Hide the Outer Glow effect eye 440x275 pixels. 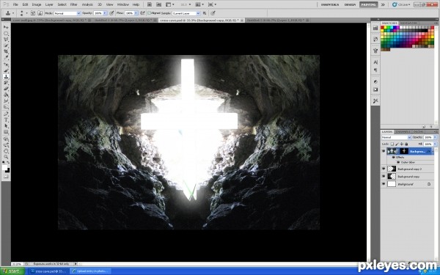[398, 163]
